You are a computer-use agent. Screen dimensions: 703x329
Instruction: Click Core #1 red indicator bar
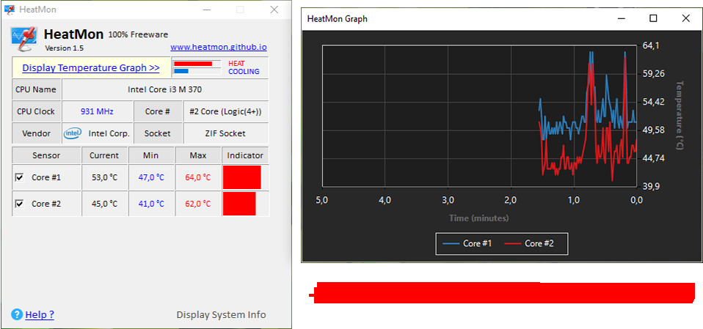(241, 177)
